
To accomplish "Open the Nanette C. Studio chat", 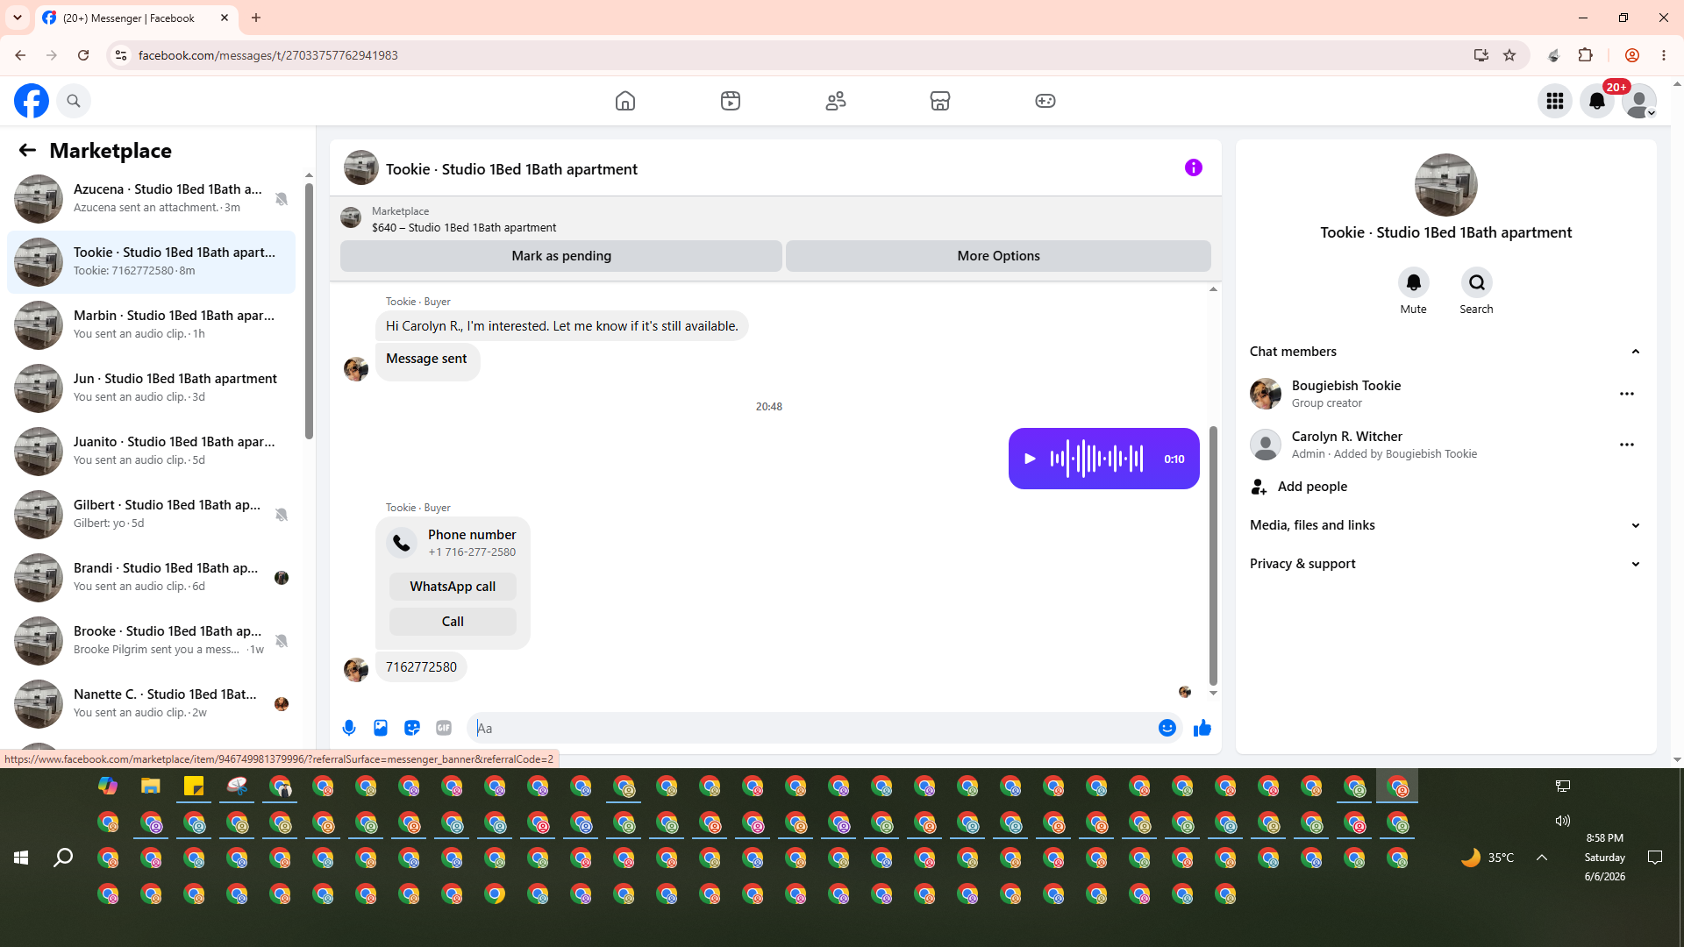I will pyautogui.click(x=151, y=703).
